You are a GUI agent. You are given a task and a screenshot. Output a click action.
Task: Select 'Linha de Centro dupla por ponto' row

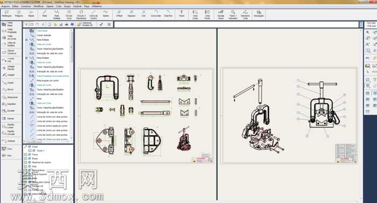(52, 126)
